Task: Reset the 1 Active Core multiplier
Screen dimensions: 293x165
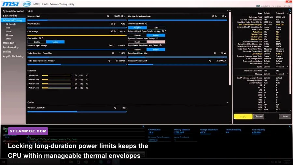Action: click(87, 76)
